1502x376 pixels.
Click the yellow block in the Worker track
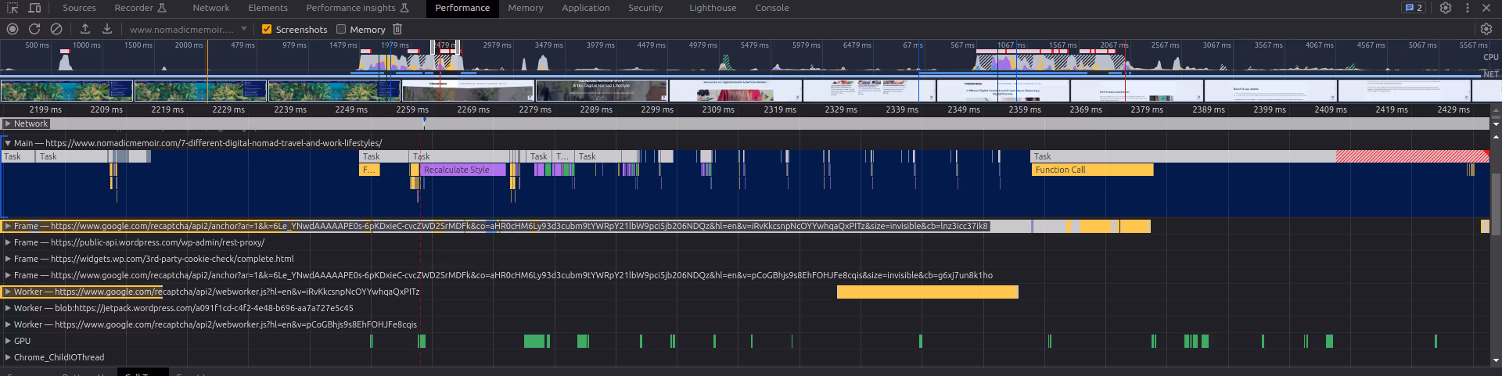(x=928, y=292)
